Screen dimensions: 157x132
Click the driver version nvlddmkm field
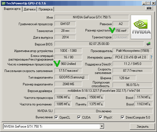(104, 91)
